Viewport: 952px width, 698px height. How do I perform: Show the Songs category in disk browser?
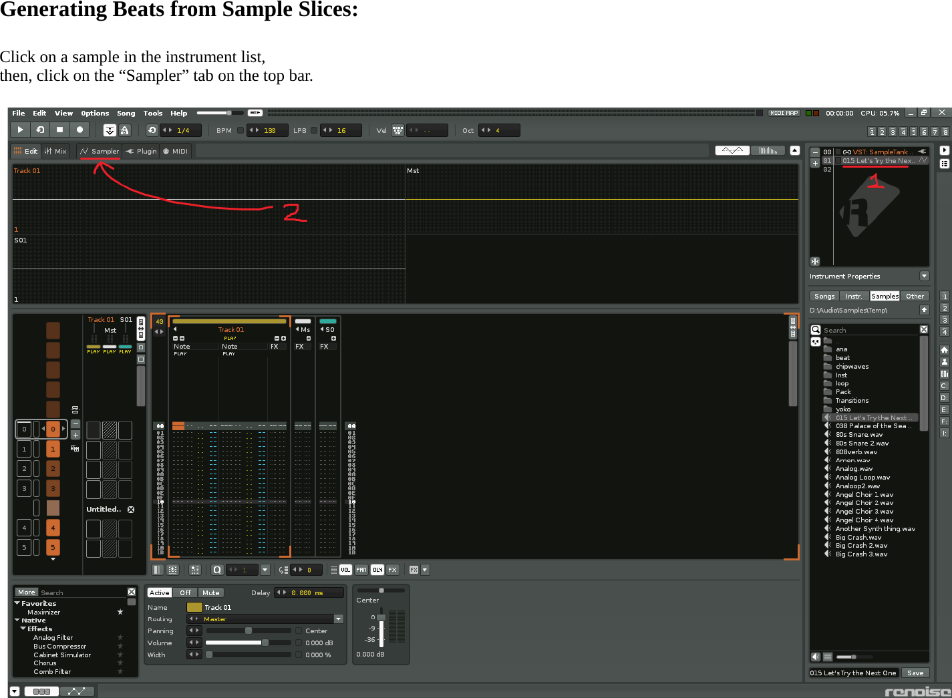tap(824, 296)
